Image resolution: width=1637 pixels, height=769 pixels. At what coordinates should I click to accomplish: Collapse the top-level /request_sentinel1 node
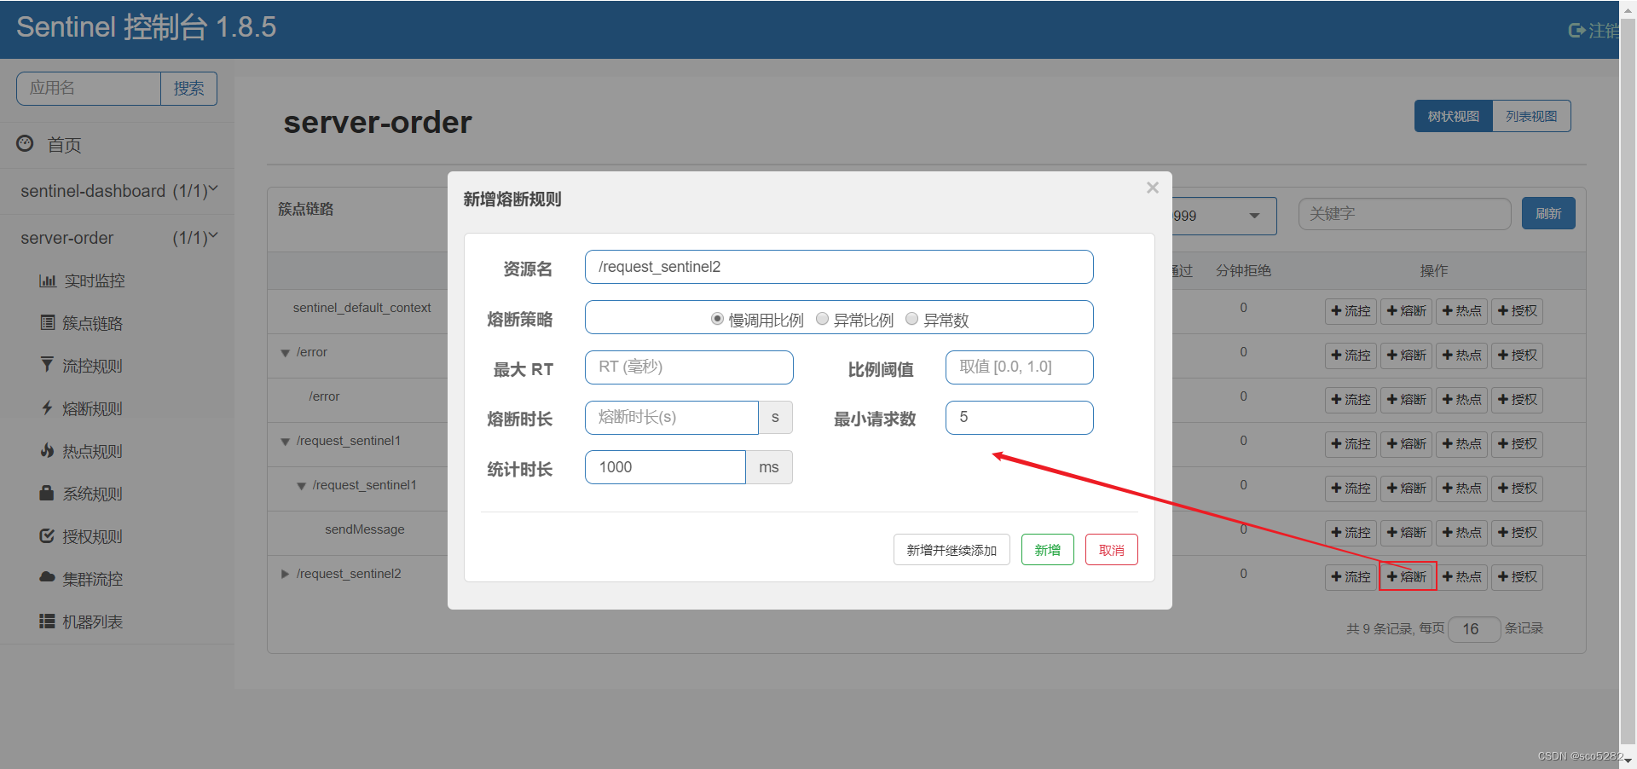pos(286,442)
